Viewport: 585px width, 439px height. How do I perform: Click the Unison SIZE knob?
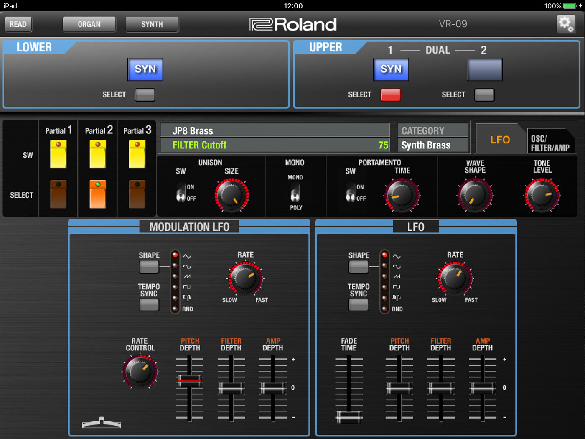tap(231, 195)
